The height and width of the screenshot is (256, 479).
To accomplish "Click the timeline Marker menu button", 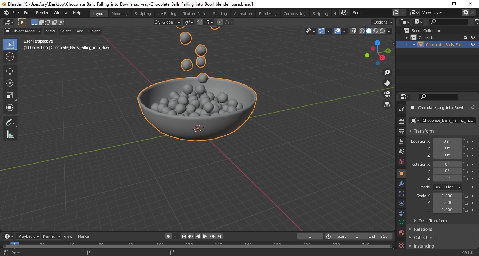I will click(x=84, y=236).
